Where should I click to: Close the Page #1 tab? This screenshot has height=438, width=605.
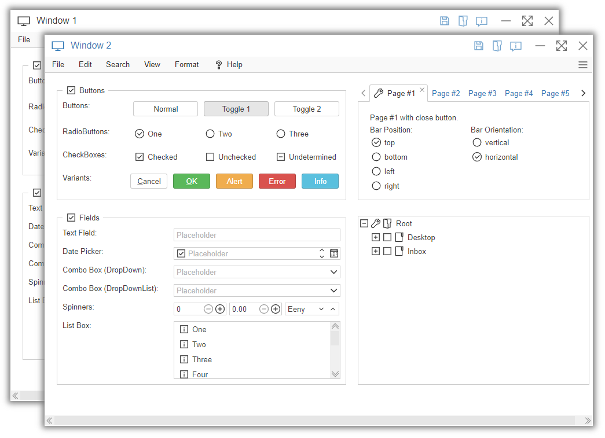coord(422,90)
